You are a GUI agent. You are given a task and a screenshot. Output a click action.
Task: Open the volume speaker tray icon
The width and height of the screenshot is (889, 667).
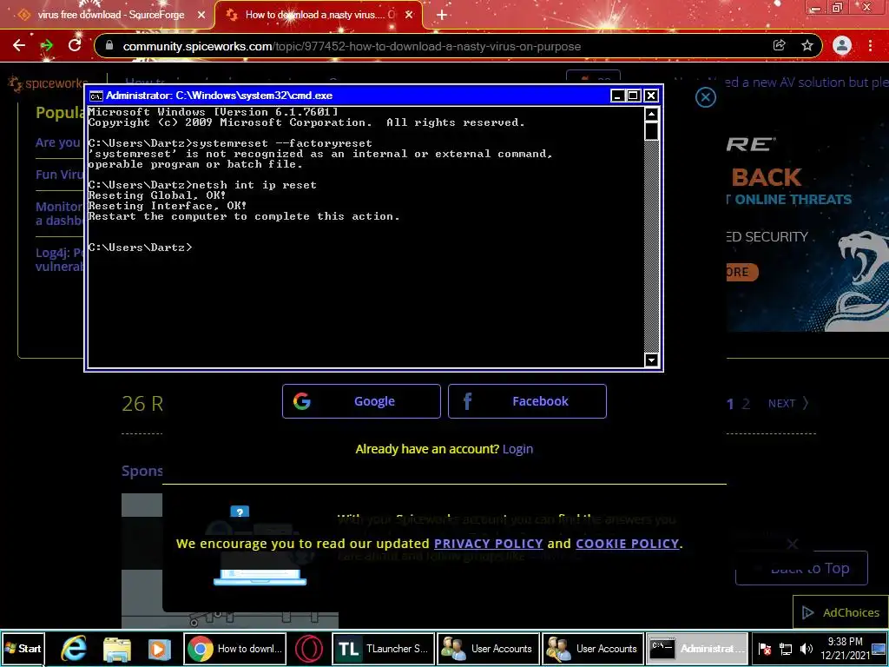tap(807, 649)
